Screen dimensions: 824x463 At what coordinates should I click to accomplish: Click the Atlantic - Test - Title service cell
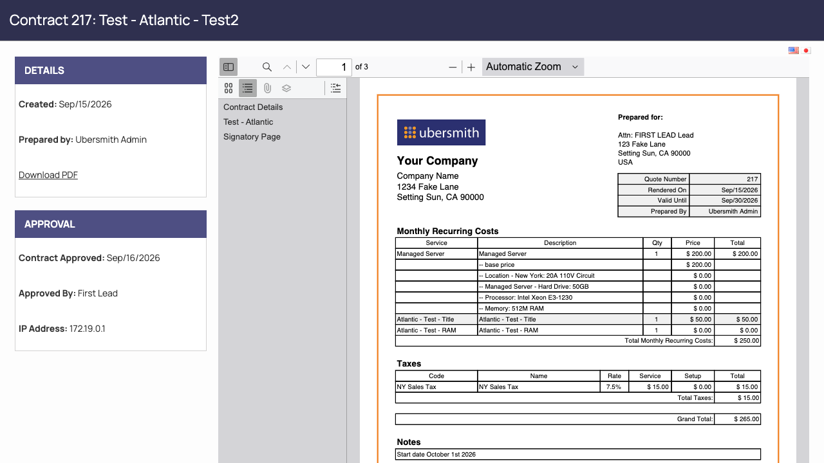pos(436,320)
